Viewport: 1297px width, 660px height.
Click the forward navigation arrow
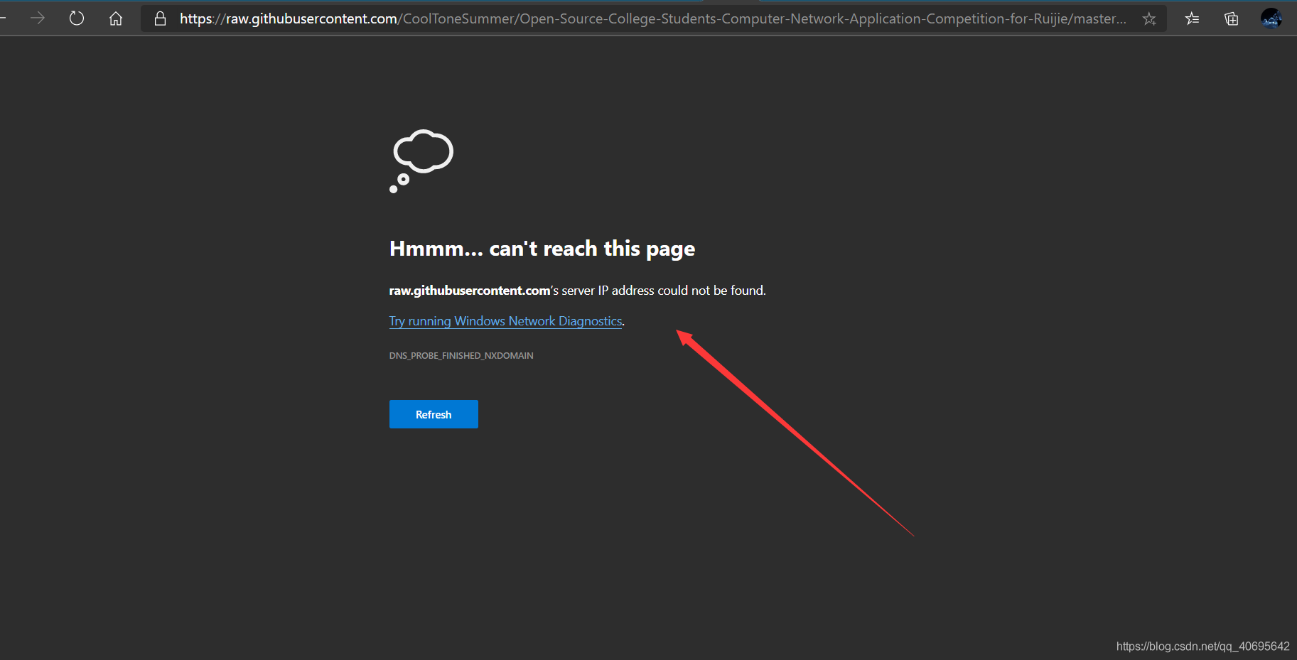38,18
